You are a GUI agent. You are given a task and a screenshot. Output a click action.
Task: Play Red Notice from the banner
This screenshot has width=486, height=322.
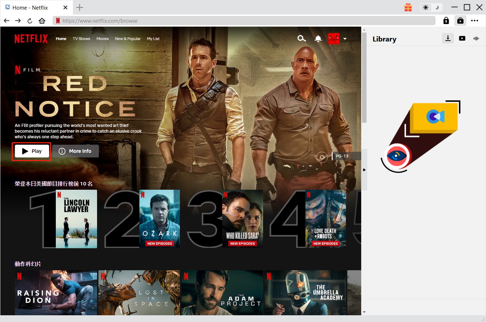(x=31, y=151)
